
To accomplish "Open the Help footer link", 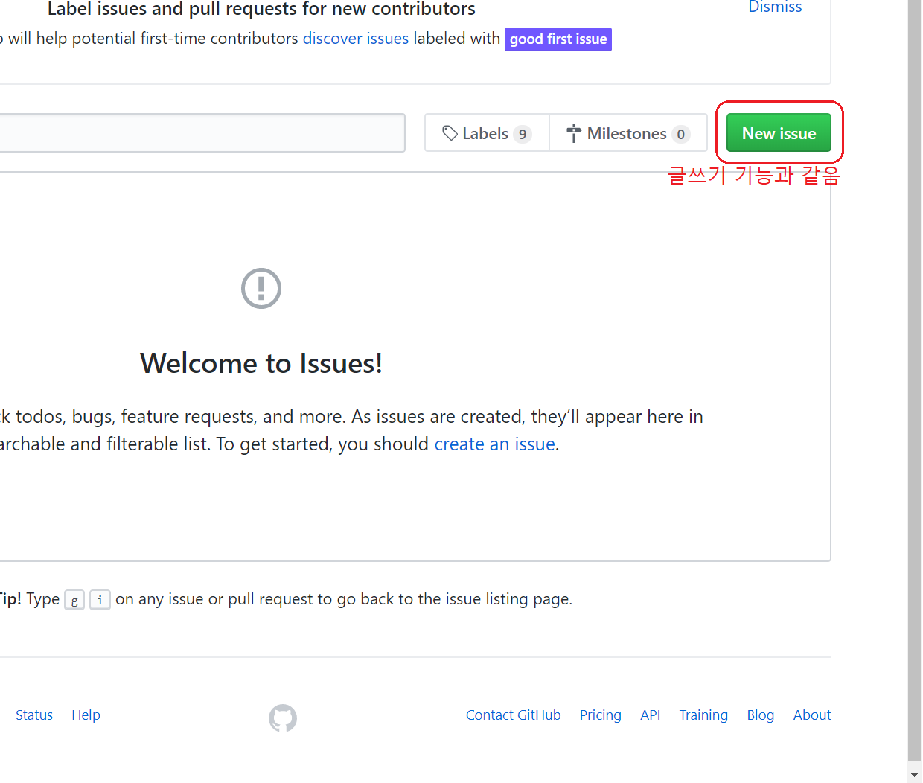I will (86, 715).
